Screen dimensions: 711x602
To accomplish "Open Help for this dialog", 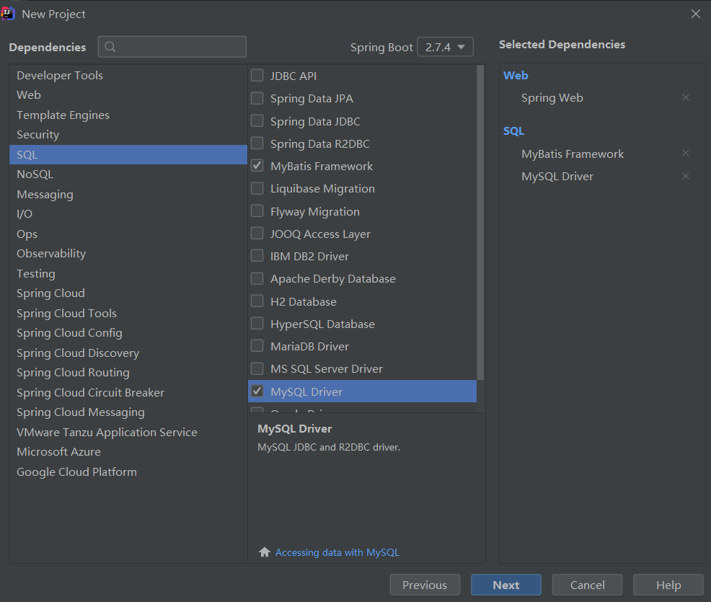I will pos(668,585).
